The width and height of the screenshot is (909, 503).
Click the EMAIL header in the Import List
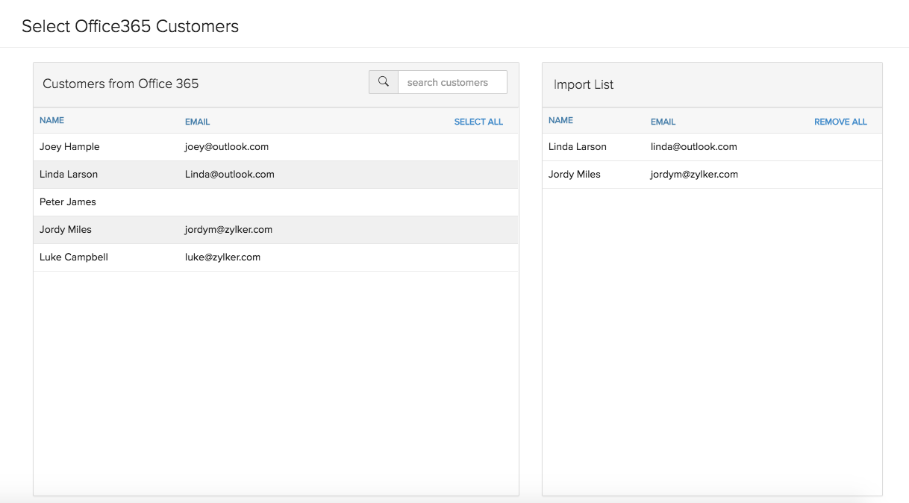click(x=663, y=121)
